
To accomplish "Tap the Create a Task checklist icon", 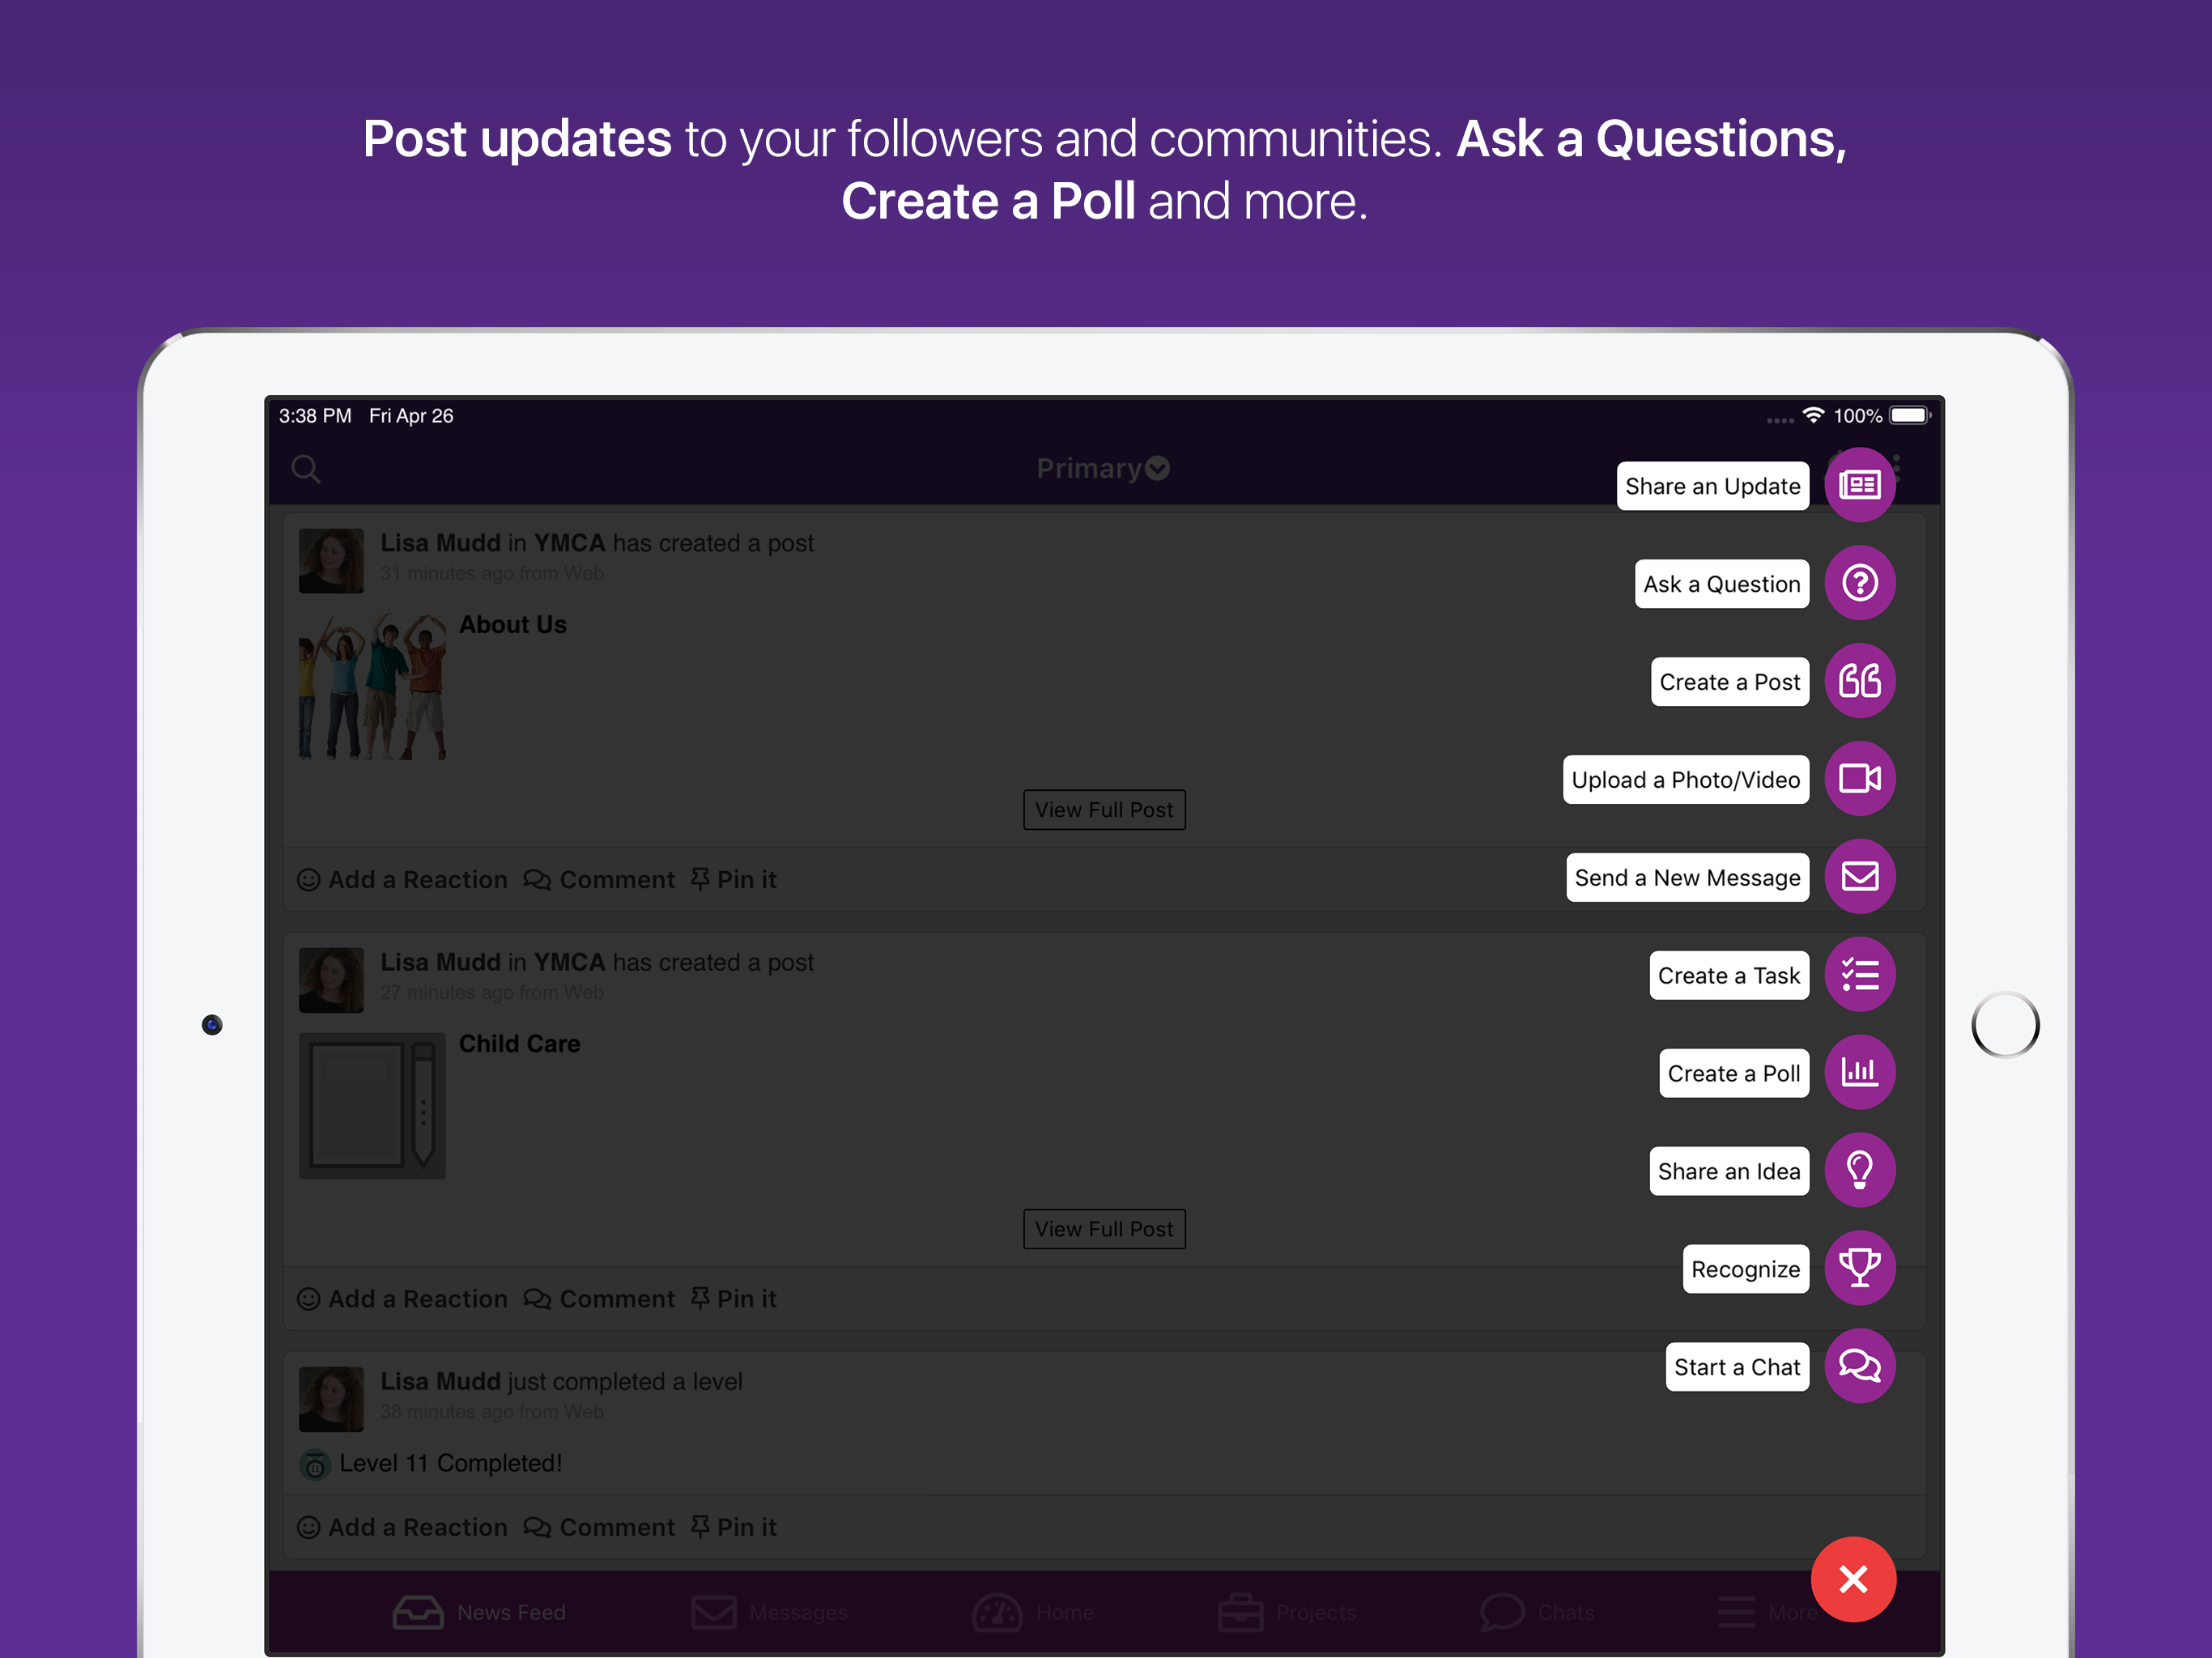I will pyautogui.click(x=1859, y=975).
